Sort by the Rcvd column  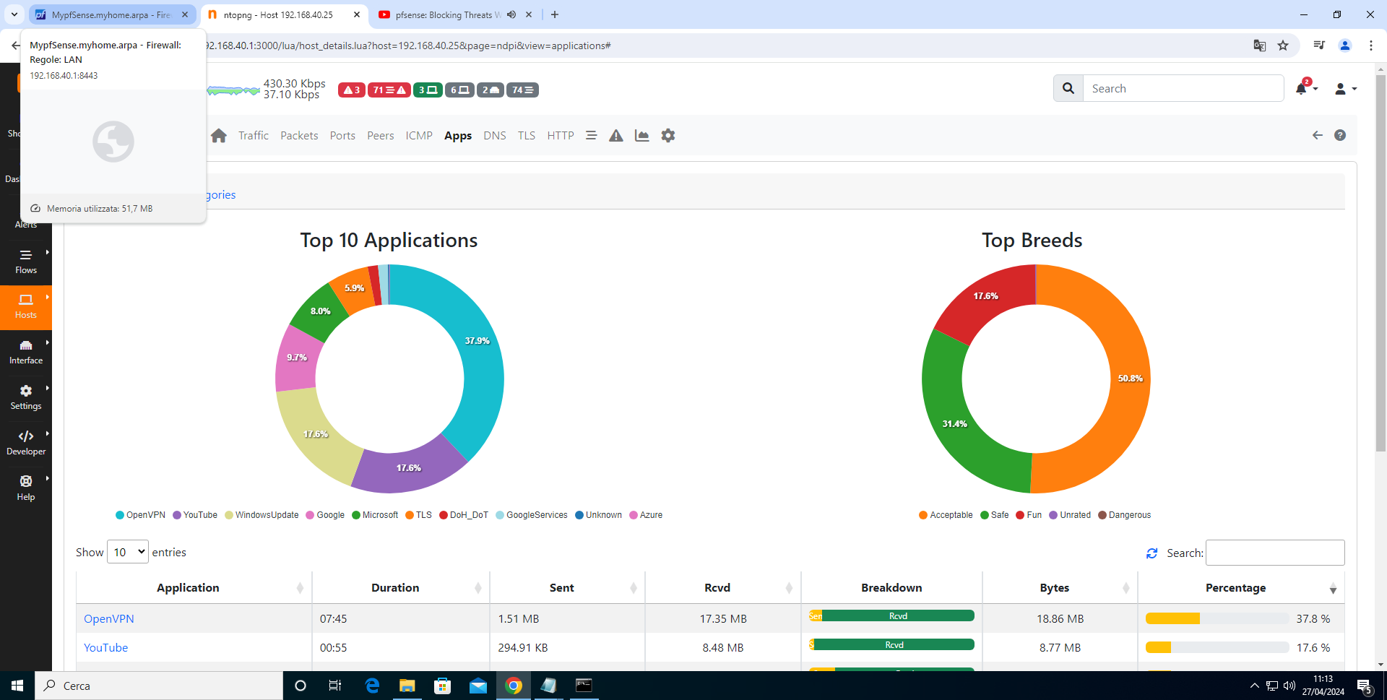723,588
